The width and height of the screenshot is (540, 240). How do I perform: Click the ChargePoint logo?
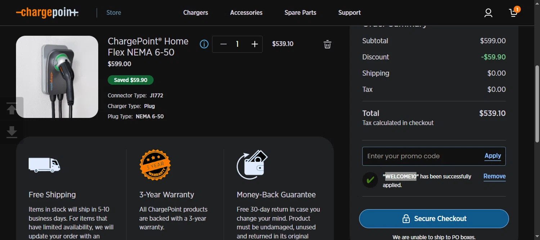[x=47, y=13]
